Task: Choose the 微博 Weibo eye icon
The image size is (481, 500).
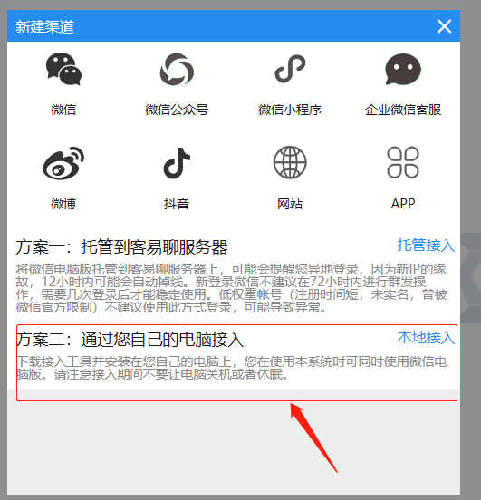Action: pos(63,163)
